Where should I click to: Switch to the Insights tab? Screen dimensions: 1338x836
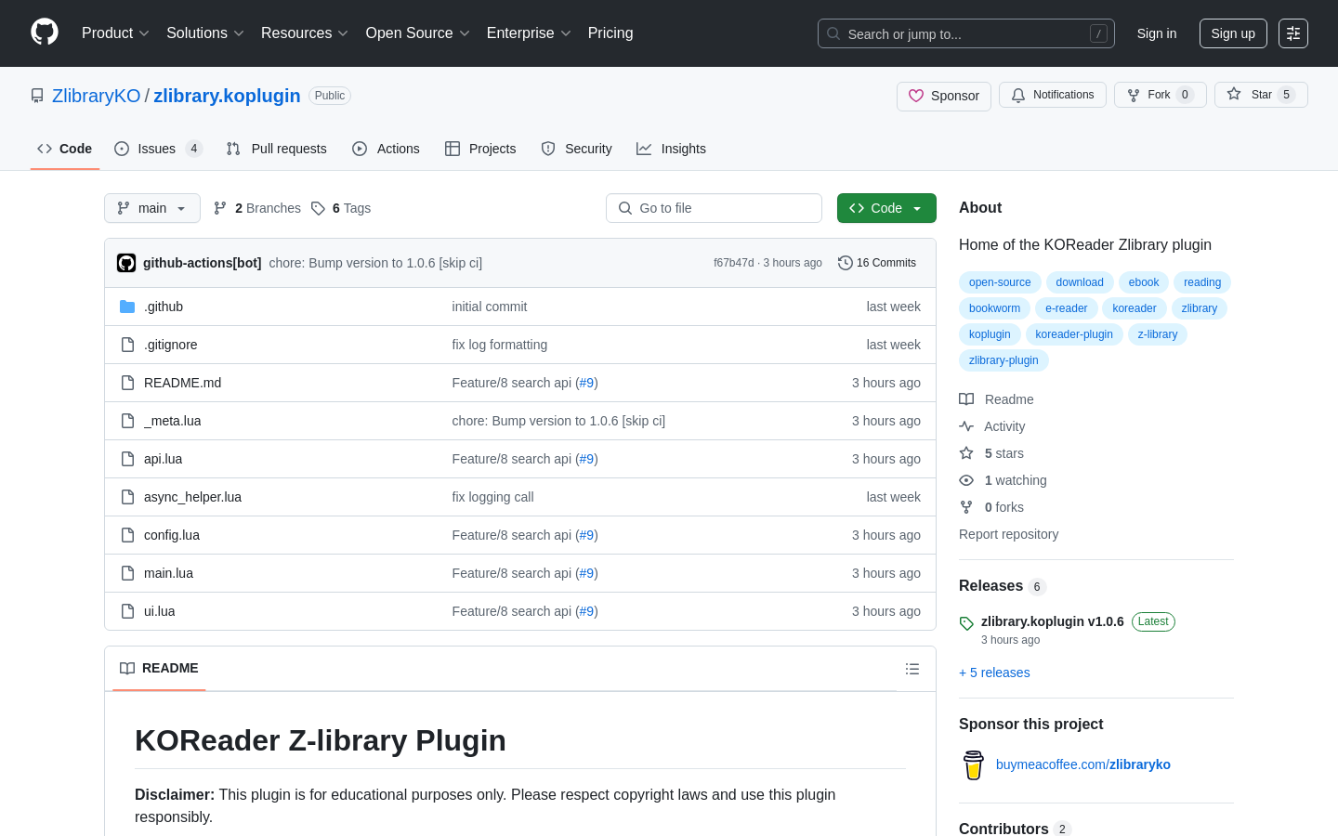671,149
